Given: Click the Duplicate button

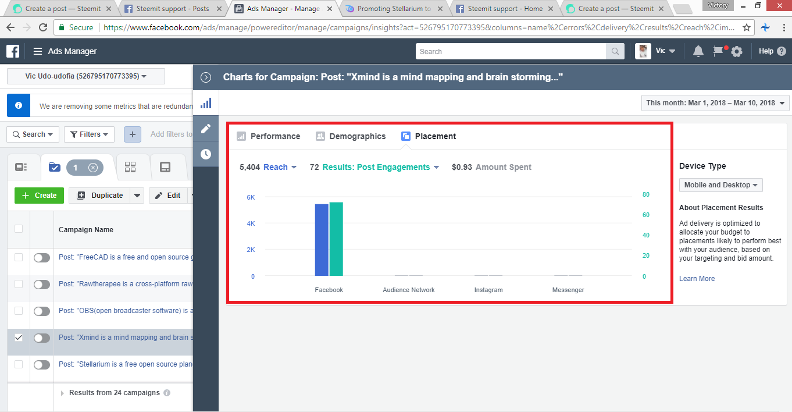Looking at the screenshot, I should click(x=99, y=196).
